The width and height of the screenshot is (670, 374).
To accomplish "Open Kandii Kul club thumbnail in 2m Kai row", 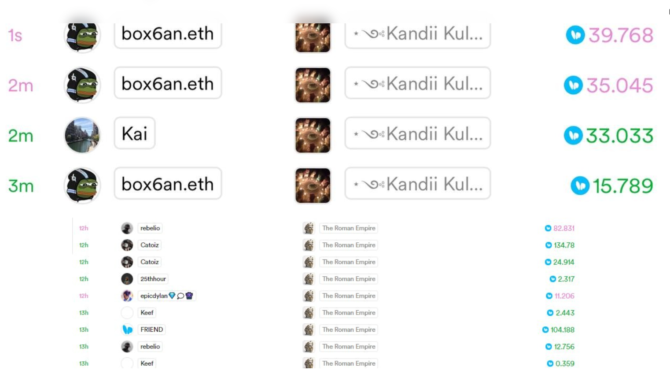I will pos(313,135).
